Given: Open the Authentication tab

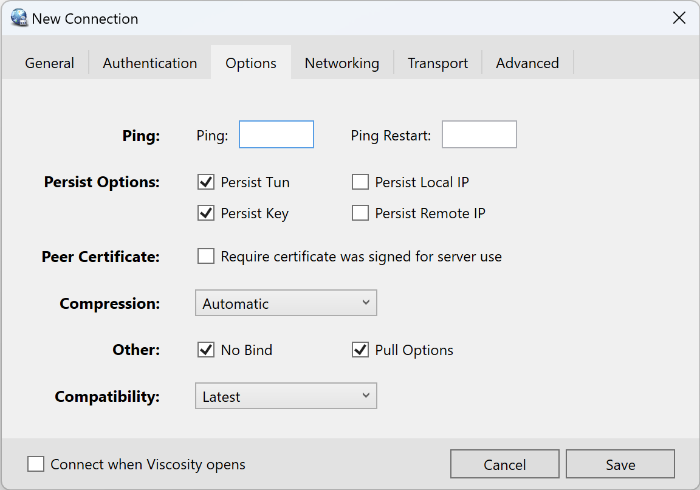Looking at the screenshot, I should coord(150,63).
